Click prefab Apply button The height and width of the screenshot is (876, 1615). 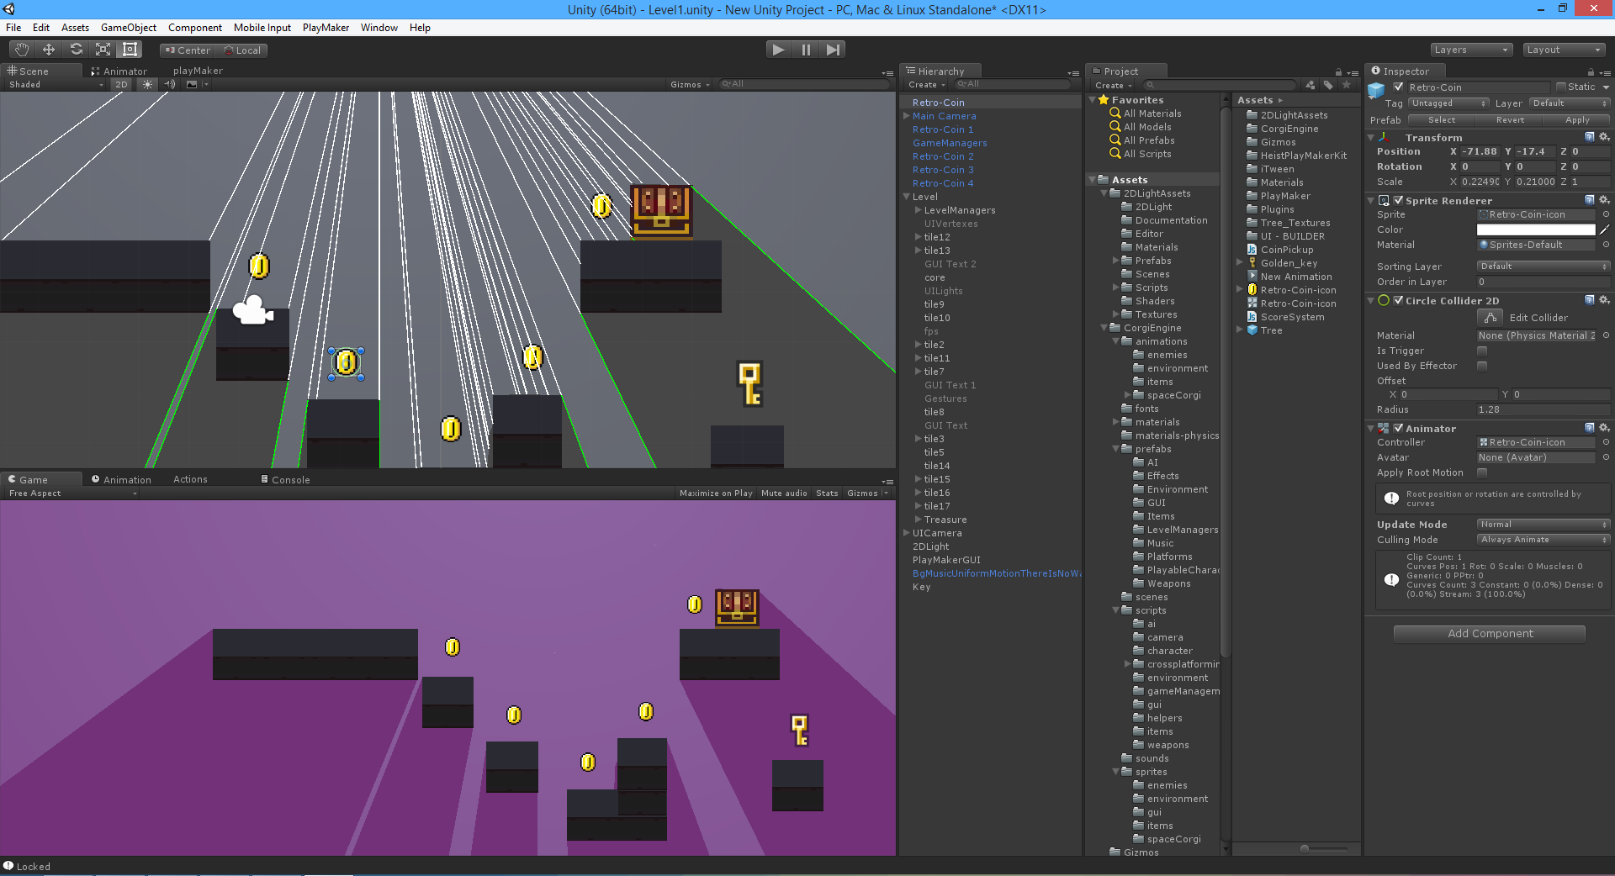click(1577, 120)
